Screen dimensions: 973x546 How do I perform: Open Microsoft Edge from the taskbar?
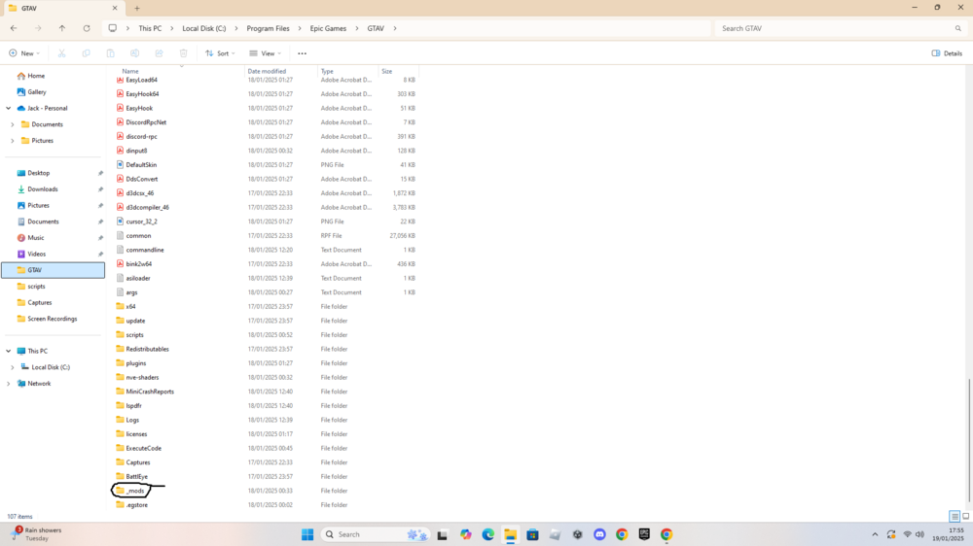point(487,534)
